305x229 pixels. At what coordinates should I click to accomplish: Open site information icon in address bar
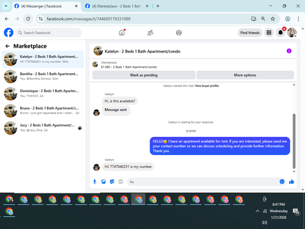41,19
